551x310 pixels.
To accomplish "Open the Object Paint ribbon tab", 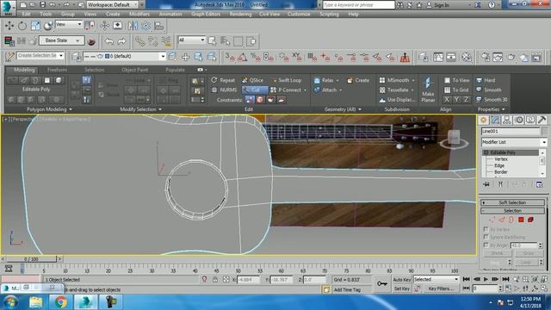I will tap(134, 70).
